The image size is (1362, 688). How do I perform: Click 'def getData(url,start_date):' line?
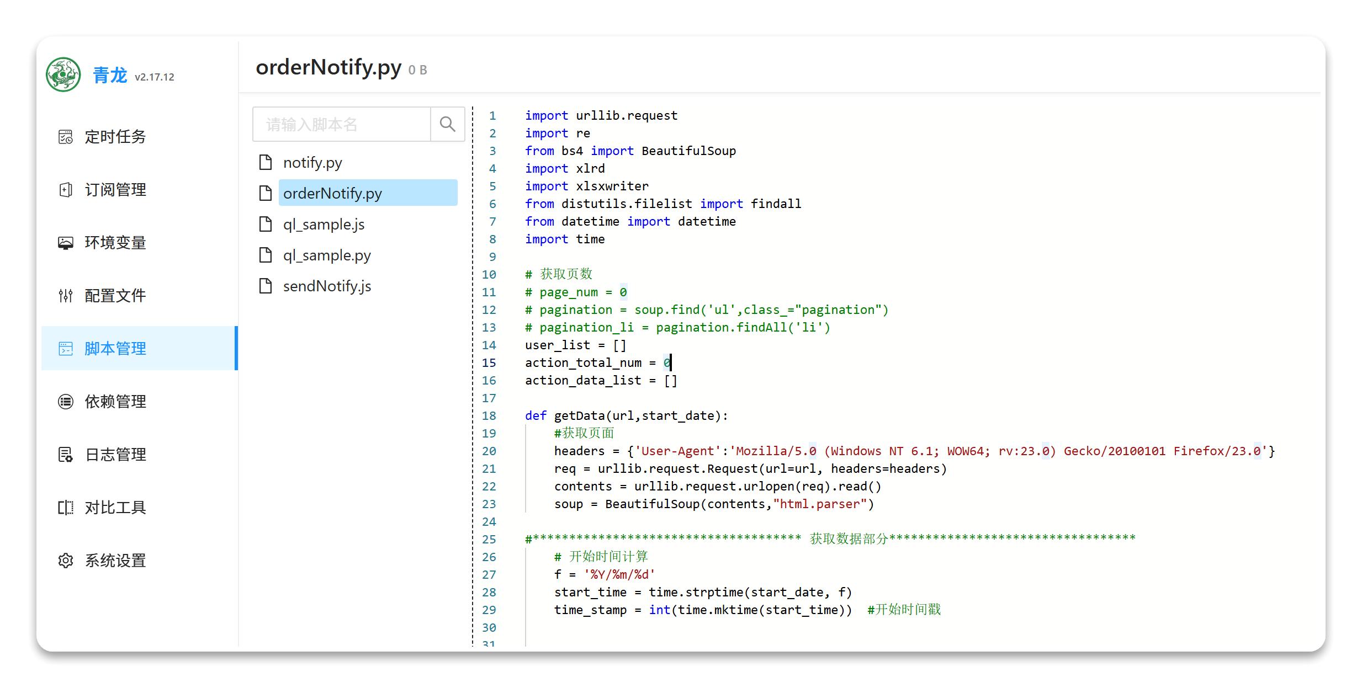tap(627, 416)
